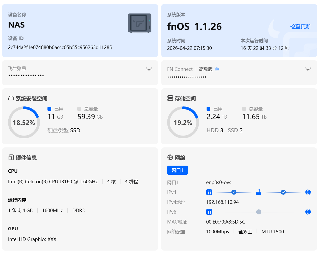The width and height of the screenshot is (324, 267).
Task: Reveal the hidden FN Connect ID with eye icon
Action: pos(308,69)
